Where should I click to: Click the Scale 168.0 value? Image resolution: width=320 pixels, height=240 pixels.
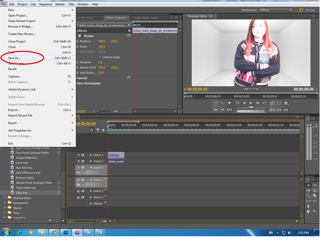102,46
